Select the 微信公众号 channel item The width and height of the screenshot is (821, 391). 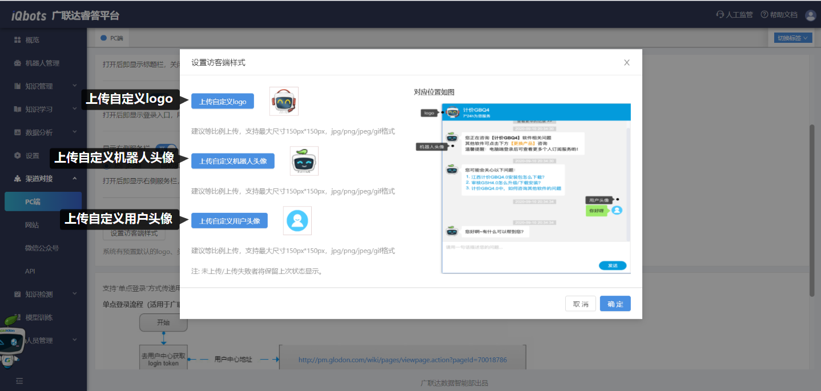(x=42, y=248)
